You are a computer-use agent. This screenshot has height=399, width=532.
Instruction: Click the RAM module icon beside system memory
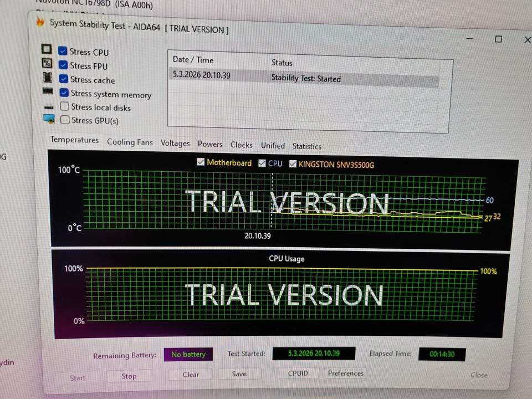[x=48, y=91]
